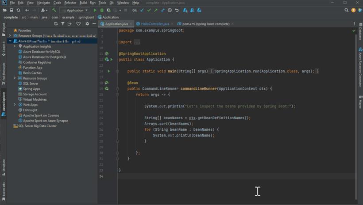This screenshot has width=363, height=205.
Task: Click the green inspection checkmark in the editor
Action: 354,30
